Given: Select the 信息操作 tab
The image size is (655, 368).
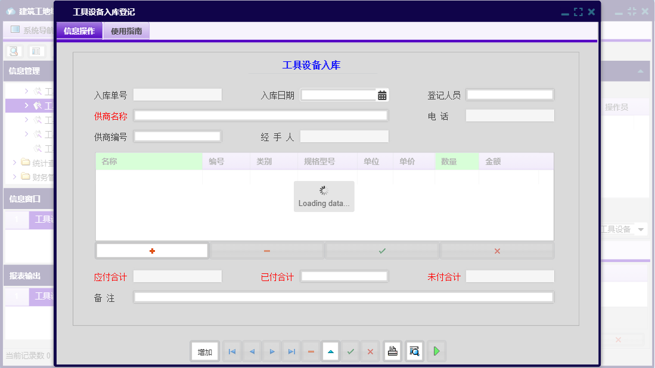Looking at the screenshot, I should coord(79,31).
